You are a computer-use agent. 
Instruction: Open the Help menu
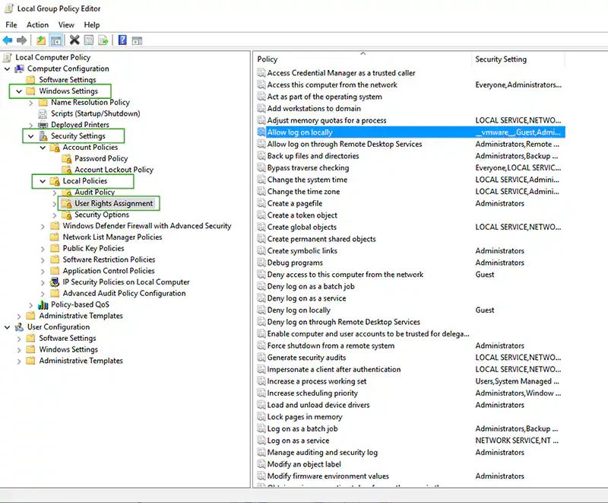click(91, 25)
